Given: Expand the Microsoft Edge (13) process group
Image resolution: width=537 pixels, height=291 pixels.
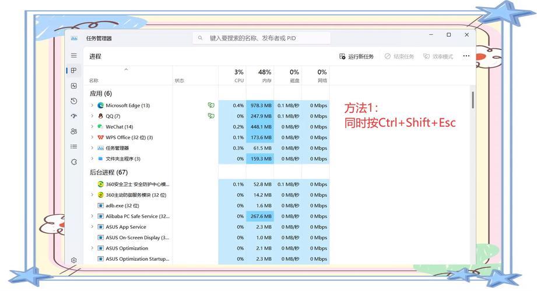Looking at the screenshot, I should click(92, 105).
